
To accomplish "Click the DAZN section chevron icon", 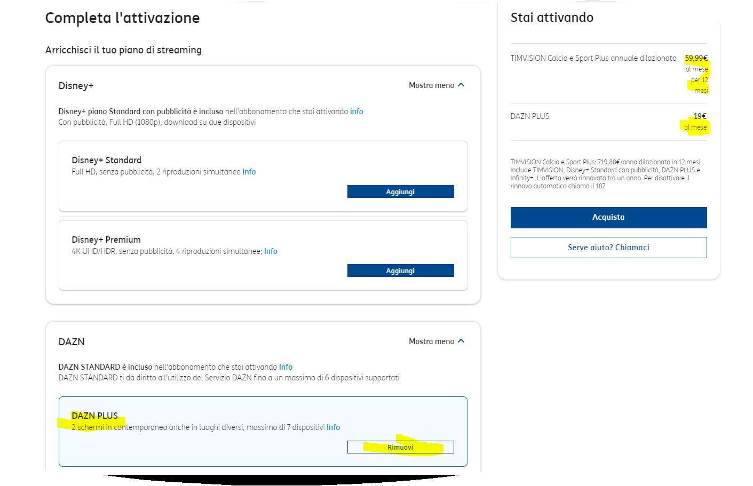I will coord(461,341).
